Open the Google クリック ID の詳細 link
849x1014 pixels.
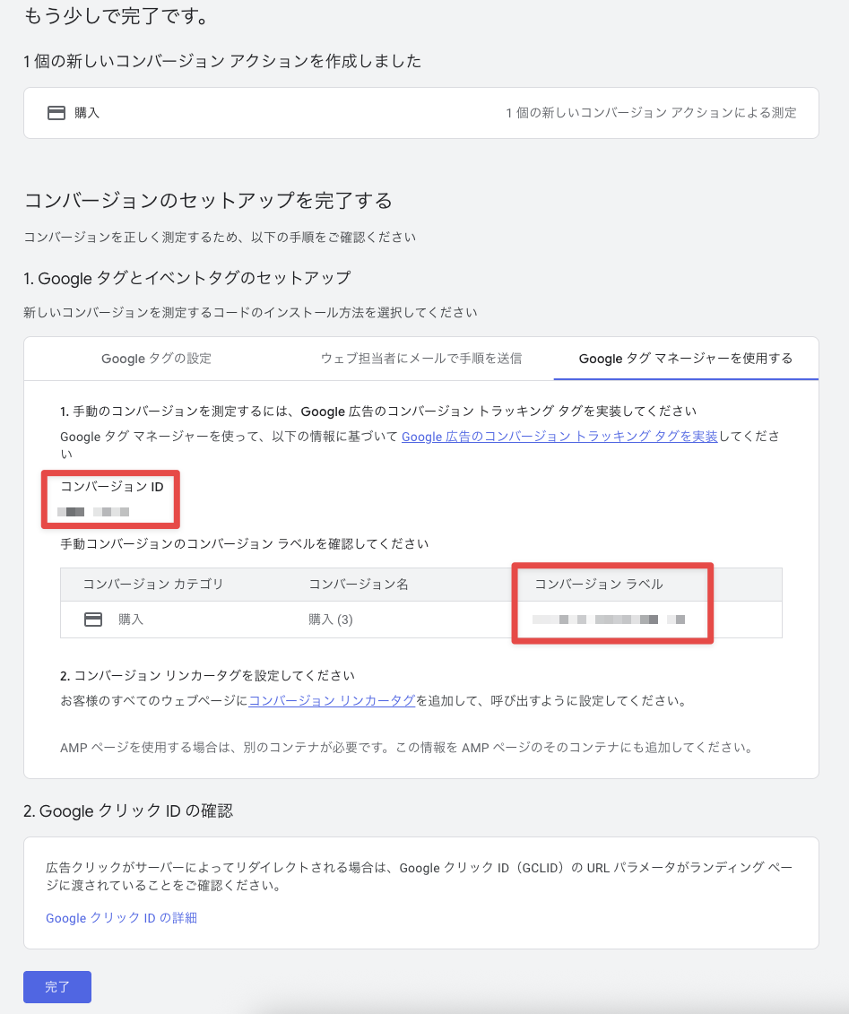tap(121, 918)
